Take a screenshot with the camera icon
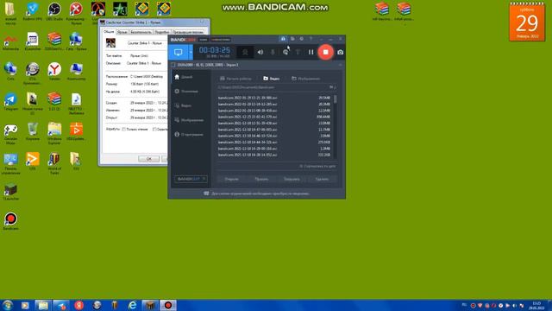 [x=340, y=52]
